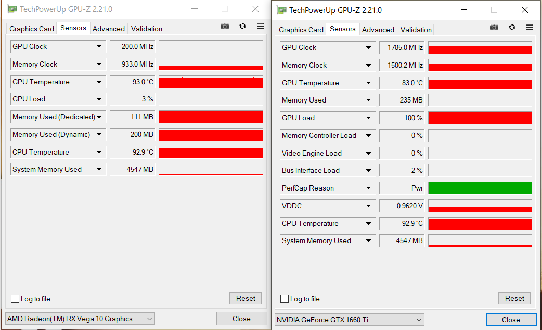Click the refresh icon in left window

(x=242, y=26)
